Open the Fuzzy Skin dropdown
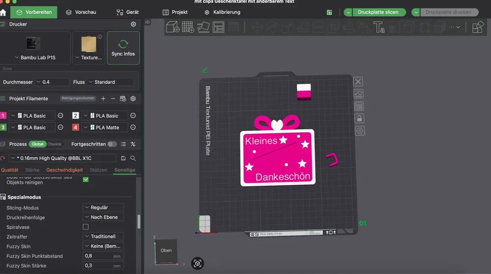This screenshot has width=491, height=274. click(103, 246)
